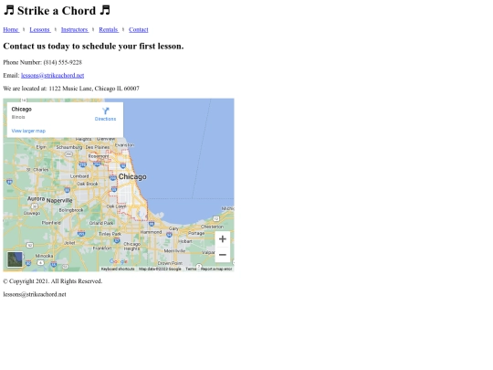Screen dimensions: 493x370
Task: Click the Hammond label on the map
Action: (151, 232)
